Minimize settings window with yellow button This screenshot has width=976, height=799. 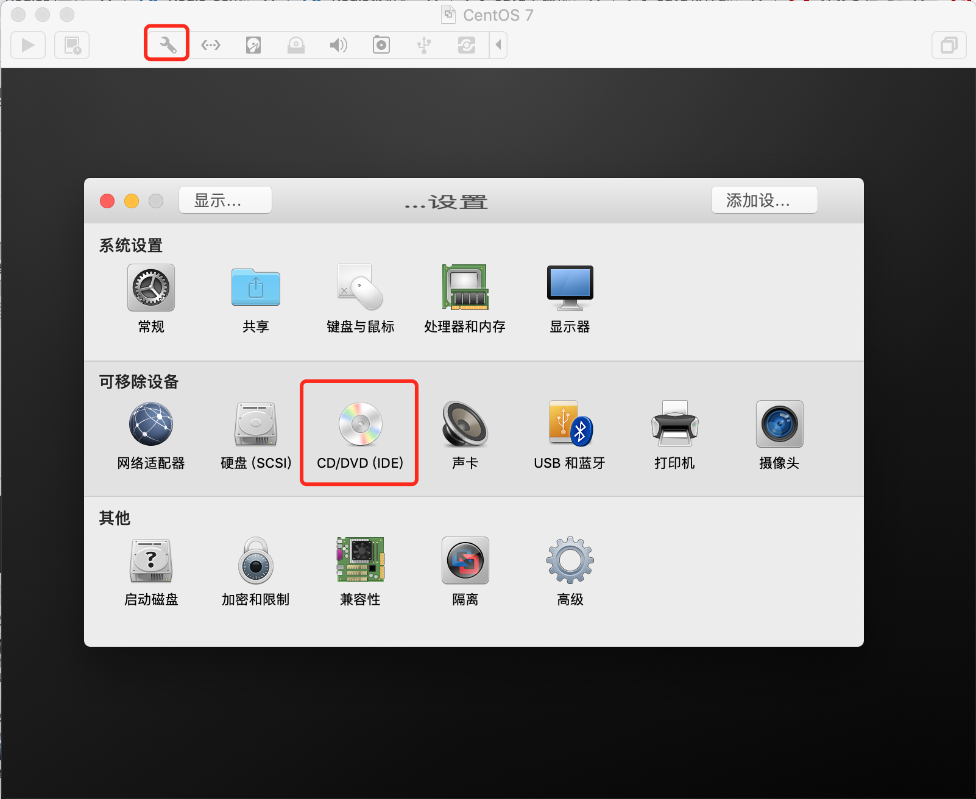[132, 201]
